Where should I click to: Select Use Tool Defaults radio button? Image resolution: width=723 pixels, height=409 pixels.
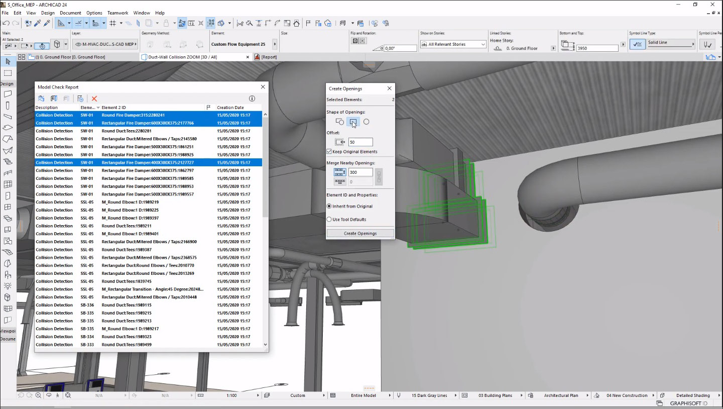click(329, 220)
